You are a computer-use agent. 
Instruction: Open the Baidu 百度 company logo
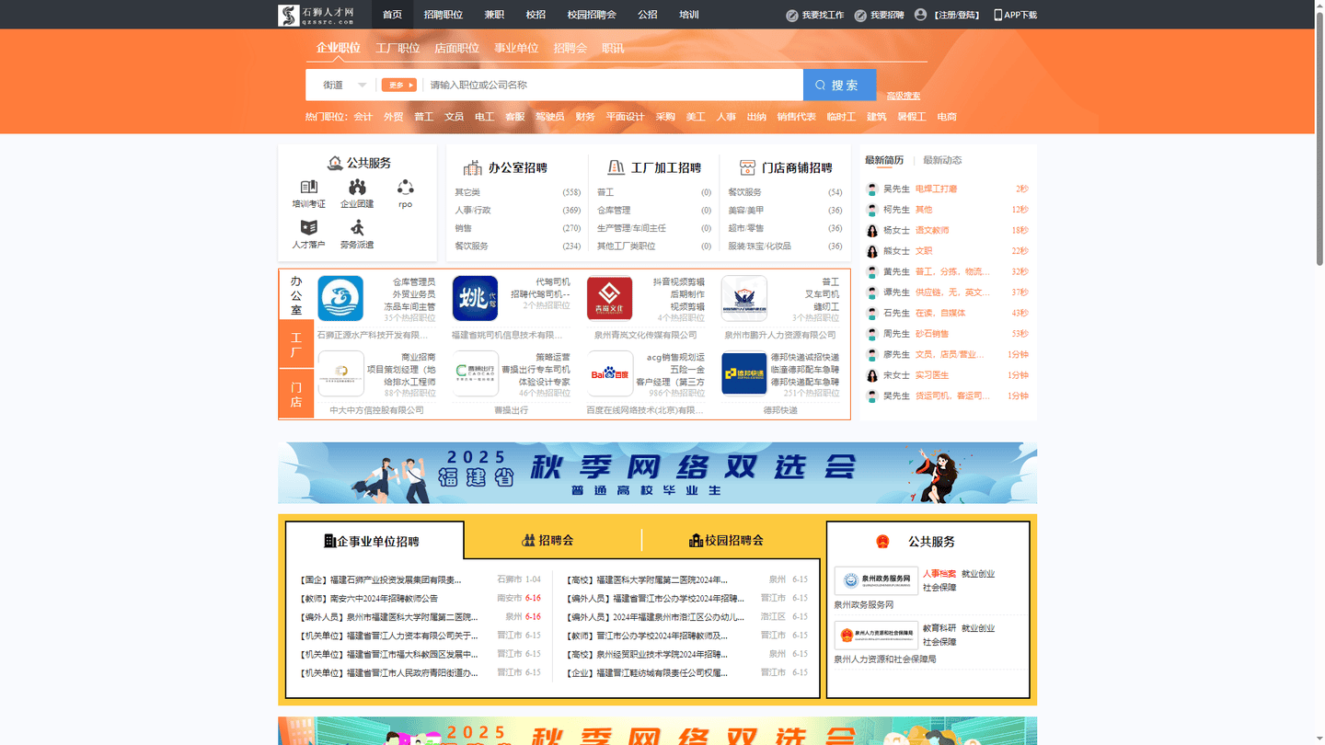[x=609, y=373]
